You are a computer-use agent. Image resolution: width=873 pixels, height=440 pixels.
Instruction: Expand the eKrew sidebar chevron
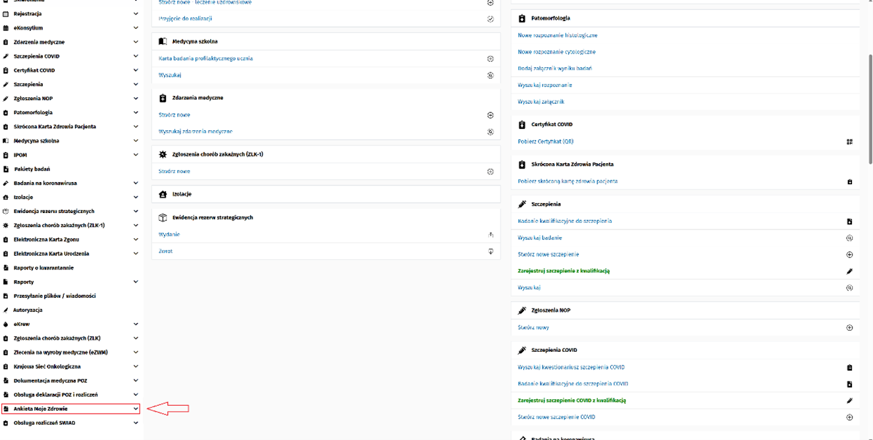(136, 324)
